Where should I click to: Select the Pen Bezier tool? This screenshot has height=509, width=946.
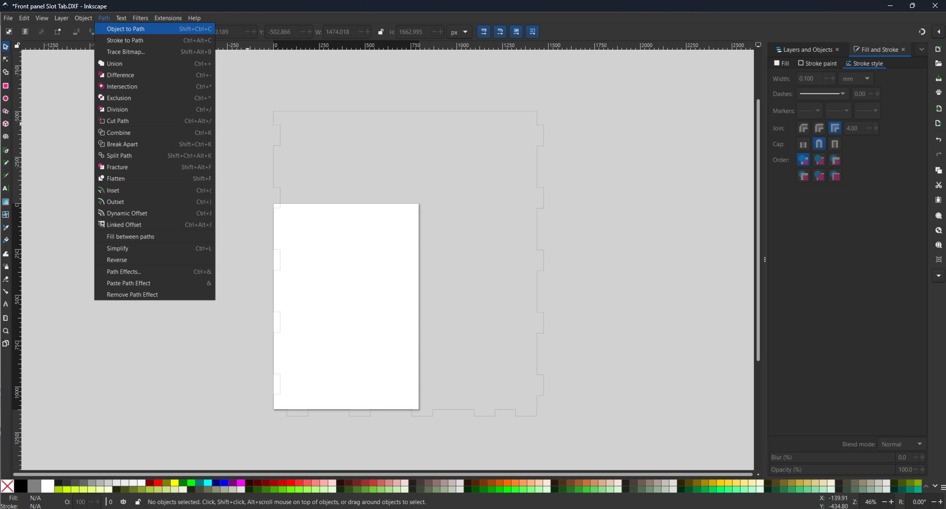click(5, 150)
